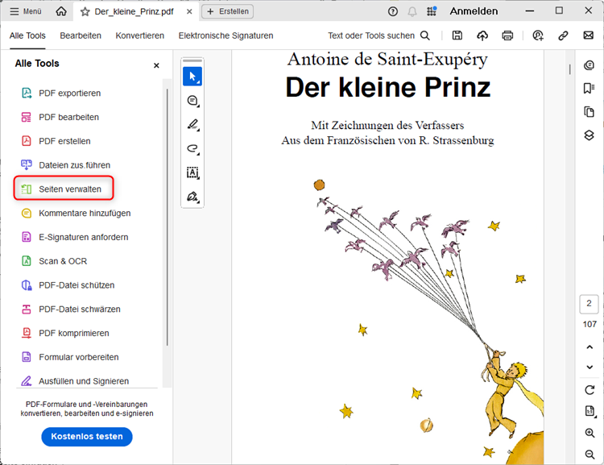
Task: Open the help question mark icon
Action: pos(392,11)
